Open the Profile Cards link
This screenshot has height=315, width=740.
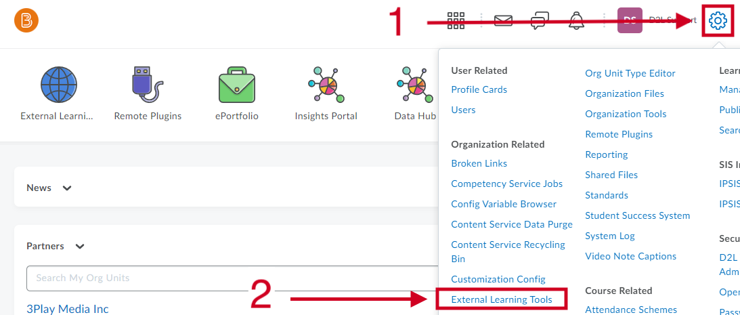[x=479, y=89]
